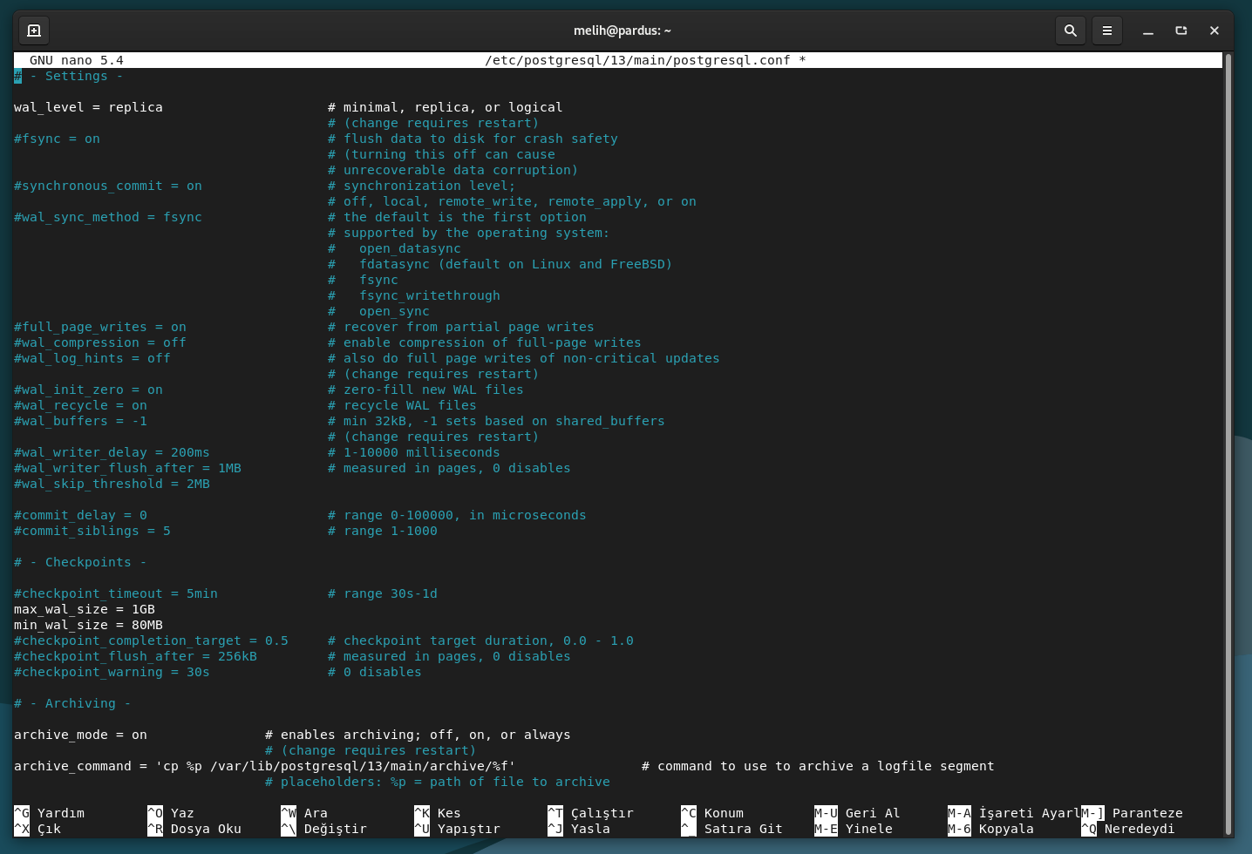Place cursor on max_wal_size = 1GB

pos(85,609)
